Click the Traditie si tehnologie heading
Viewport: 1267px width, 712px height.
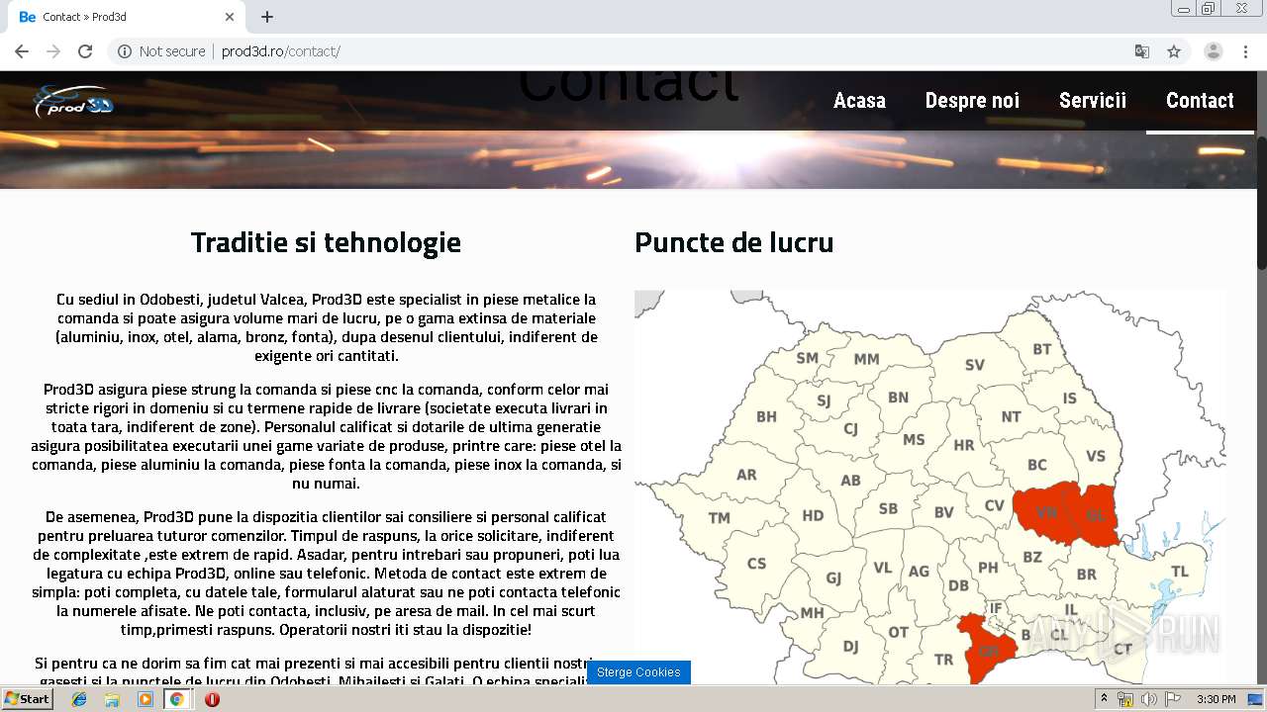pyautogui.click(x=326, y=242)
